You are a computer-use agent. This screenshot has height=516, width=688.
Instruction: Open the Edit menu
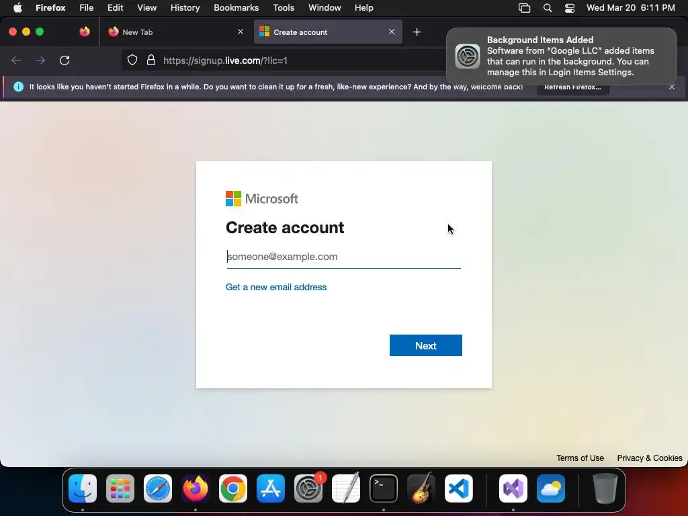coord(115,7)
